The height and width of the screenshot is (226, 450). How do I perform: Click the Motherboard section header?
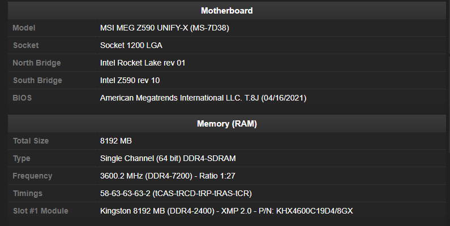[226, 11]
